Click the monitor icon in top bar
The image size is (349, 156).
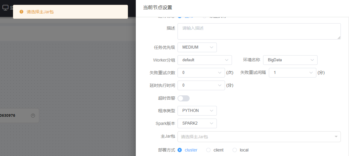[x=5, y=8]
